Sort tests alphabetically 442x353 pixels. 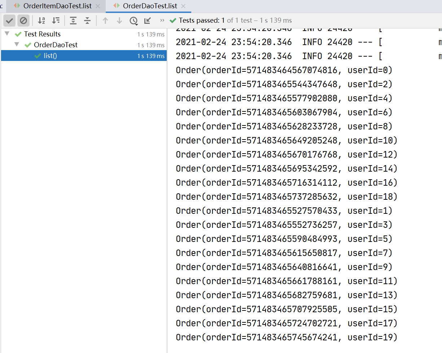point(41,21)
